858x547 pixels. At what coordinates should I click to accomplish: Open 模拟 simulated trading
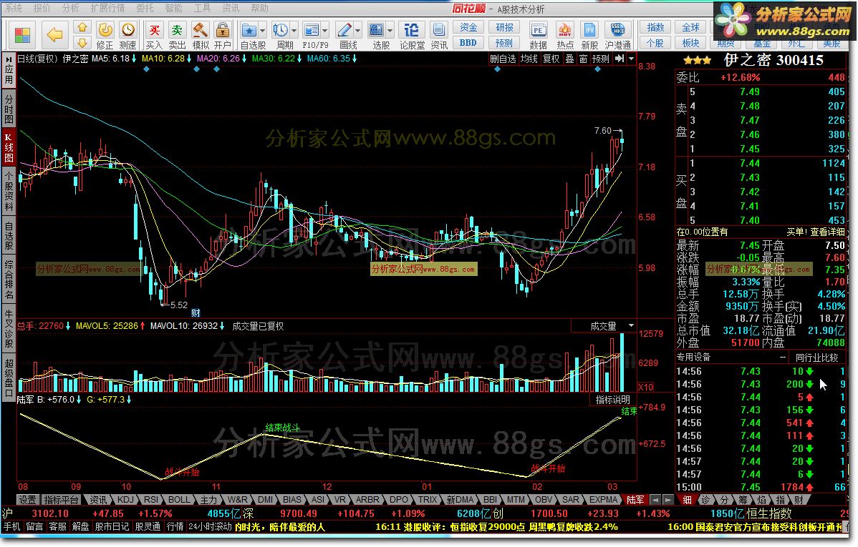tap(201, 36)
